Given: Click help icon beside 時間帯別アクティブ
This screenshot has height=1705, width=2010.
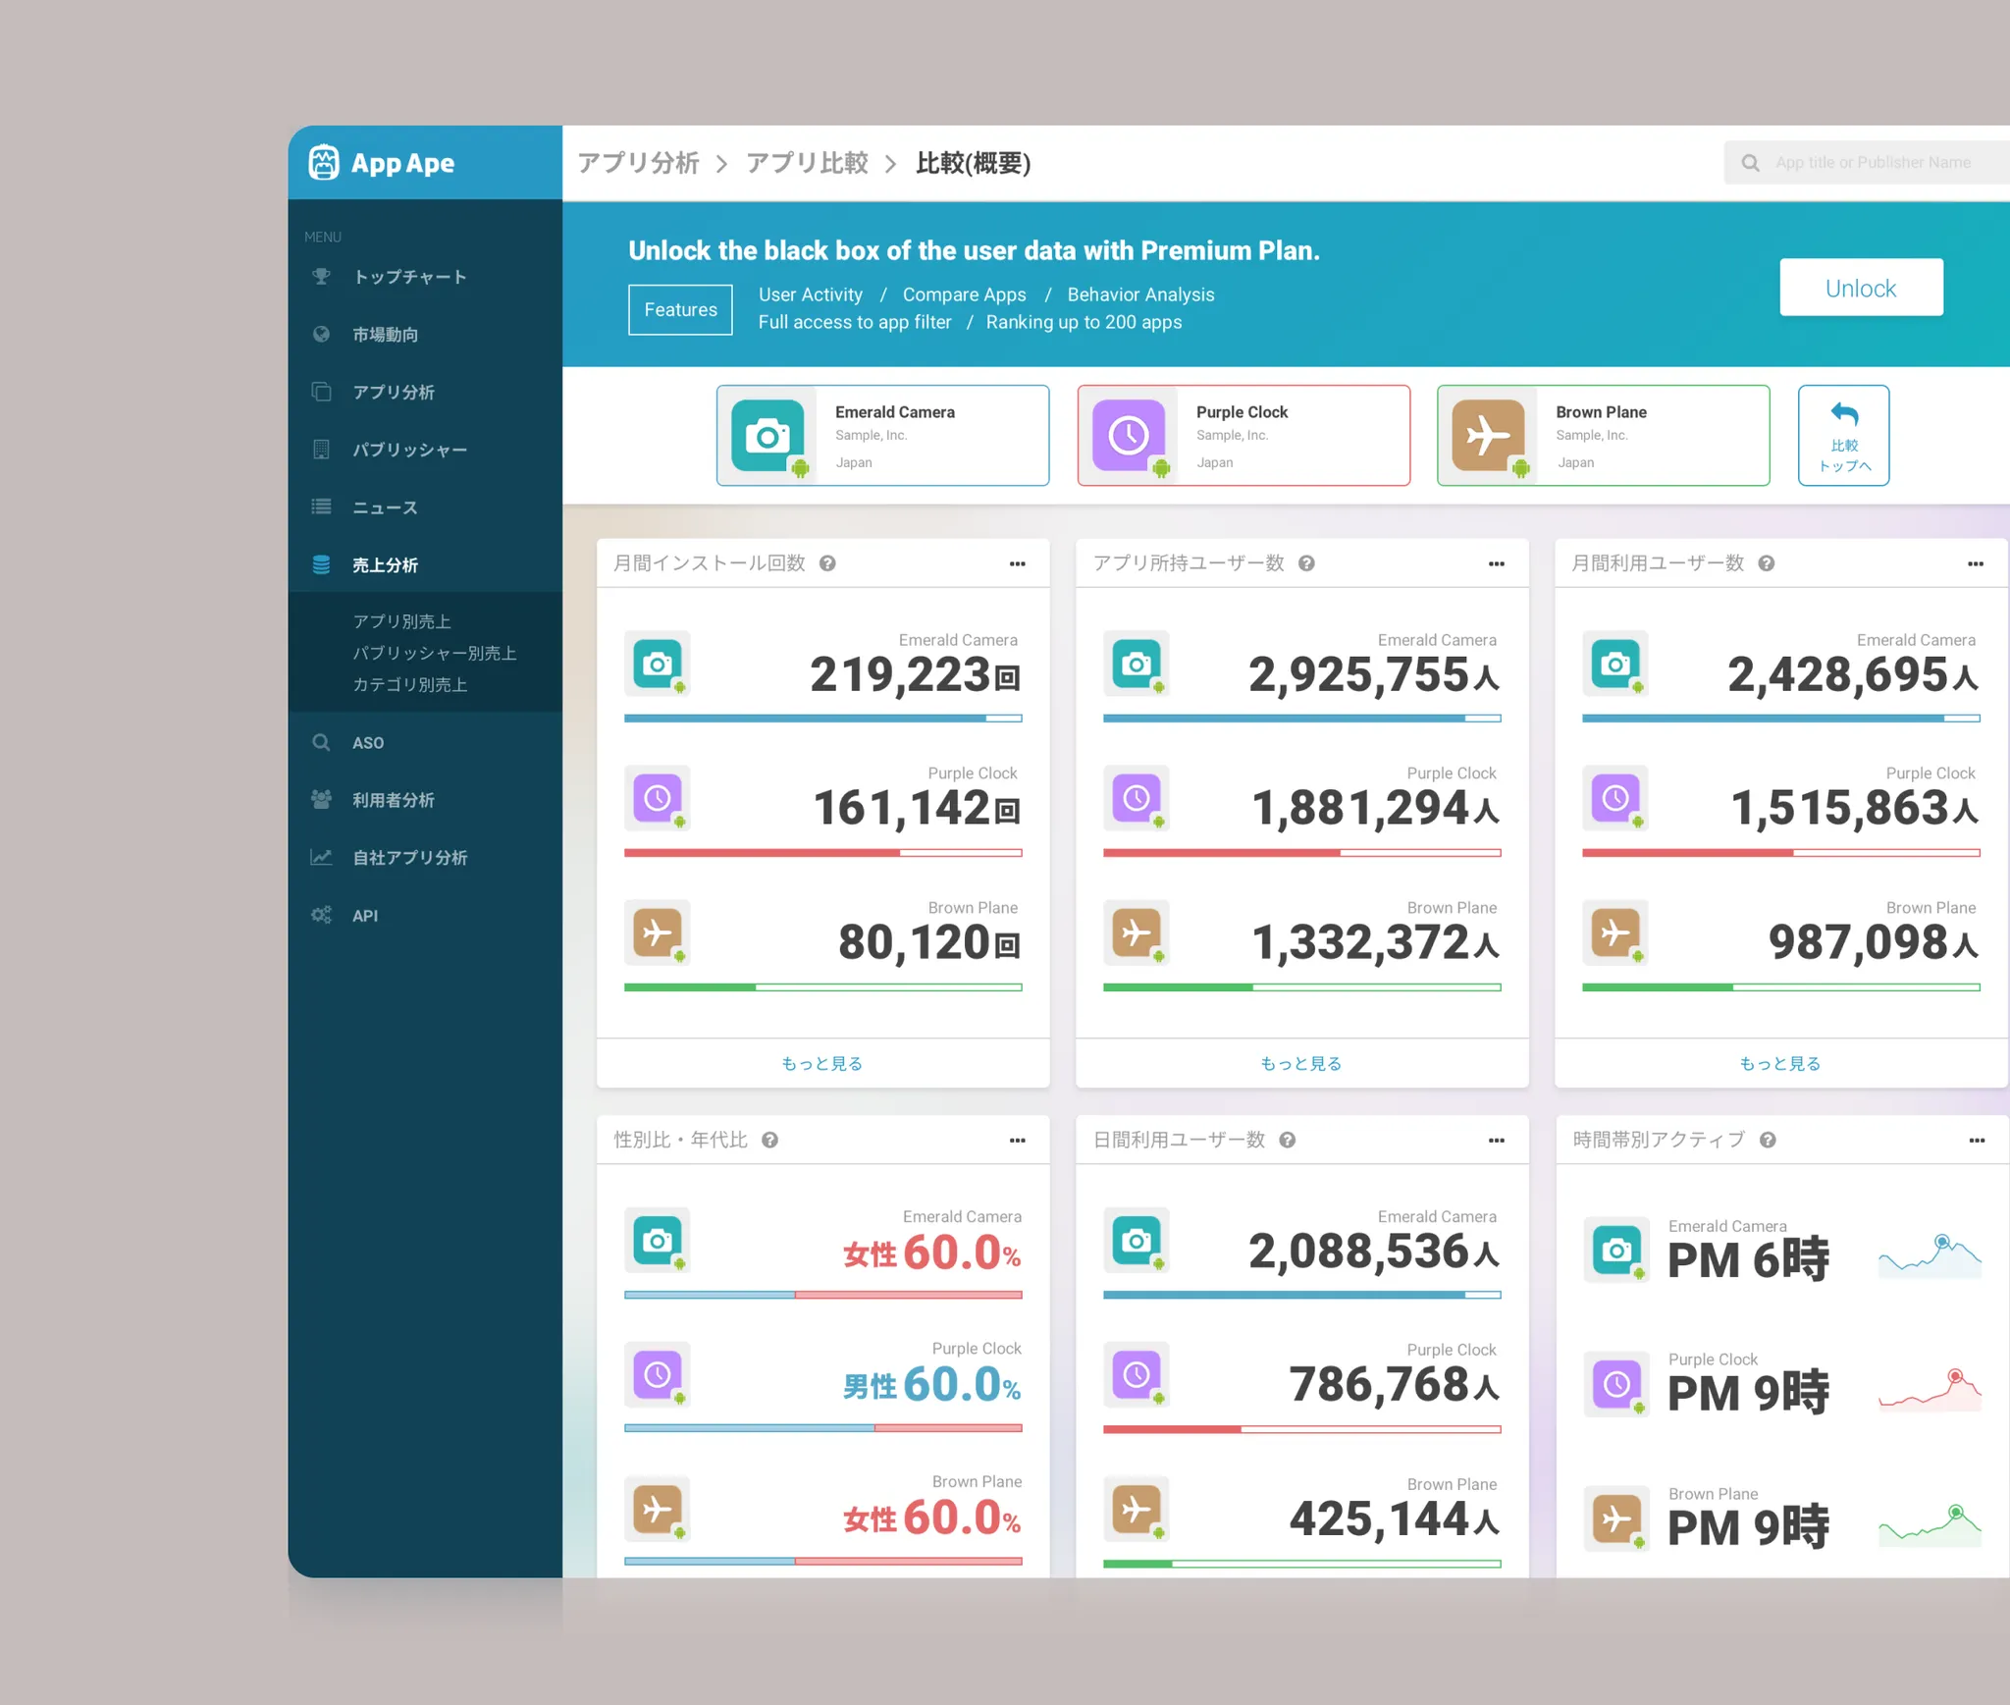Looking at the screenshot, I should click(x=1768, y=1140).
